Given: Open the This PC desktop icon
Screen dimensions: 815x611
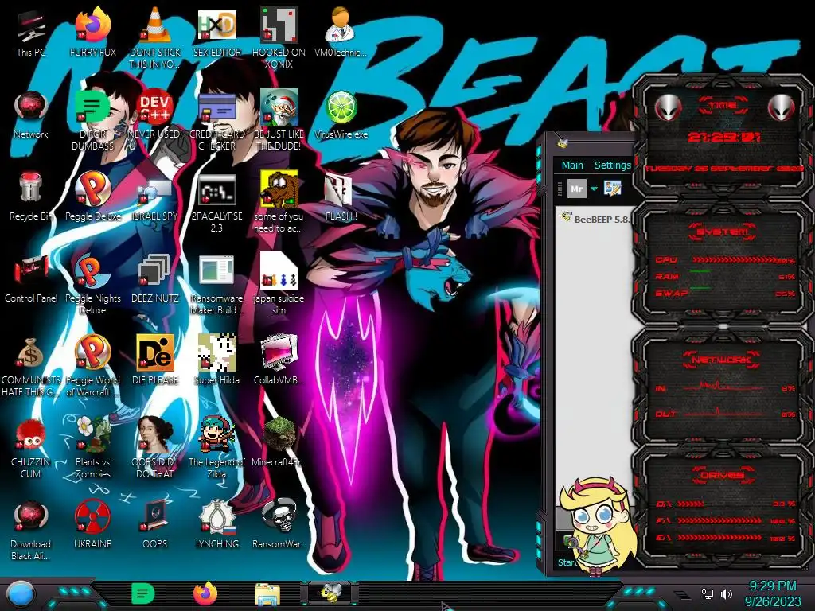Looking at the screenshot, I should (x=31, y=32).
